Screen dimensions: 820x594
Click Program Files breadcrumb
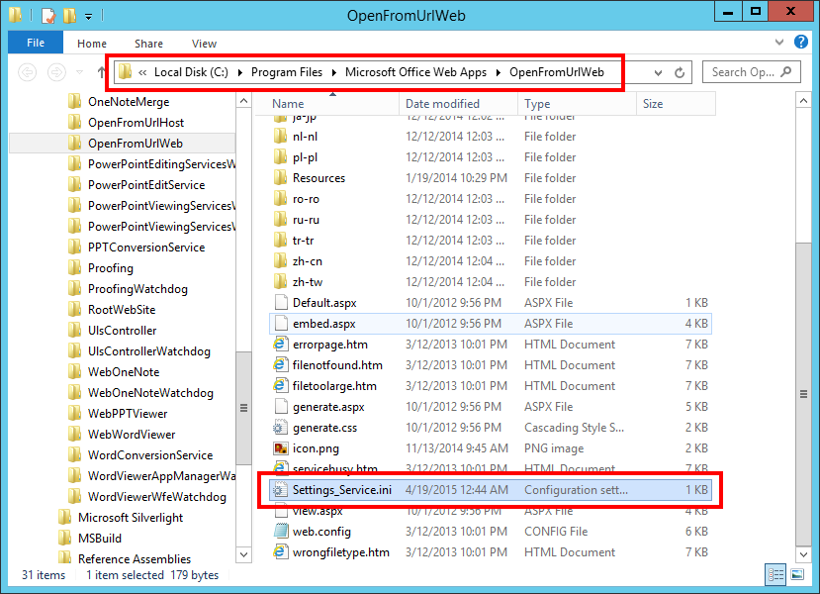(287, 72)
